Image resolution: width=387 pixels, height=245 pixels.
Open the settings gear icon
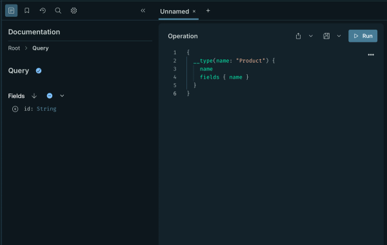tap(74, 10)
